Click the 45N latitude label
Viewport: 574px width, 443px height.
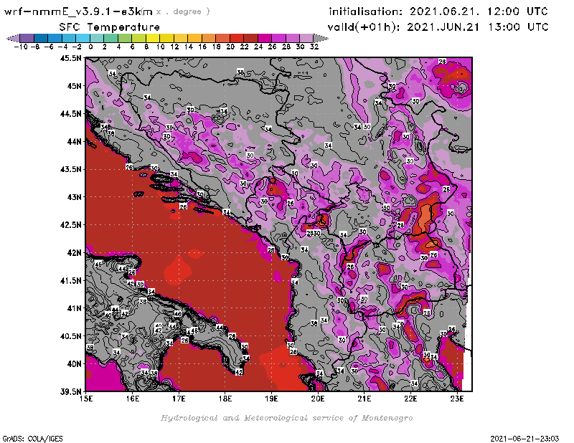[x=74, y=85]
